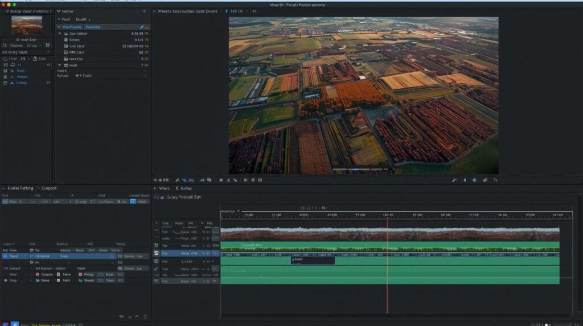The height and width of the screenshot is (326, 583).
Task: Toggle the visibility circle on the '11' row
Action: (48, 65)
